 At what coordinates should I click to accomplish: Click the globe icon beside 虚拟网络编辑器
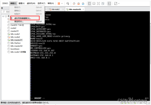(11, 18)
